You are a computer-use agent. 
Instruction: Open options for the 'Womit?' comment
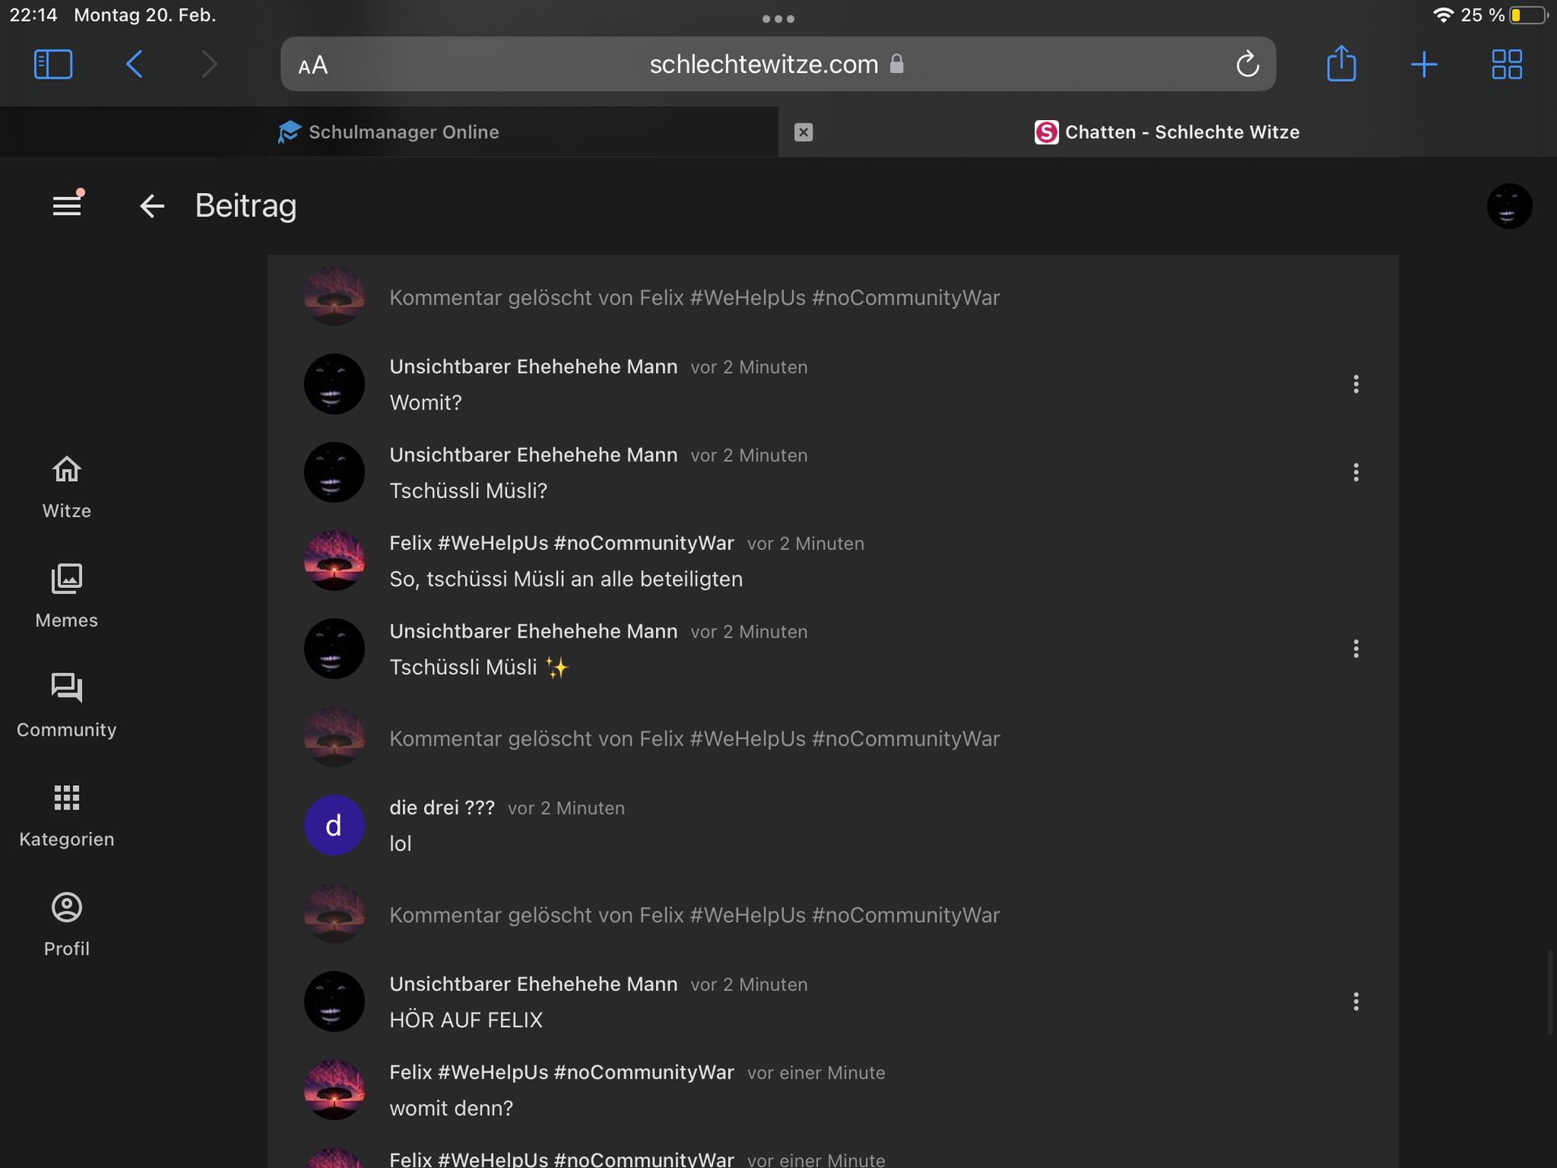pyautogui.click(x=1355, y=384)
